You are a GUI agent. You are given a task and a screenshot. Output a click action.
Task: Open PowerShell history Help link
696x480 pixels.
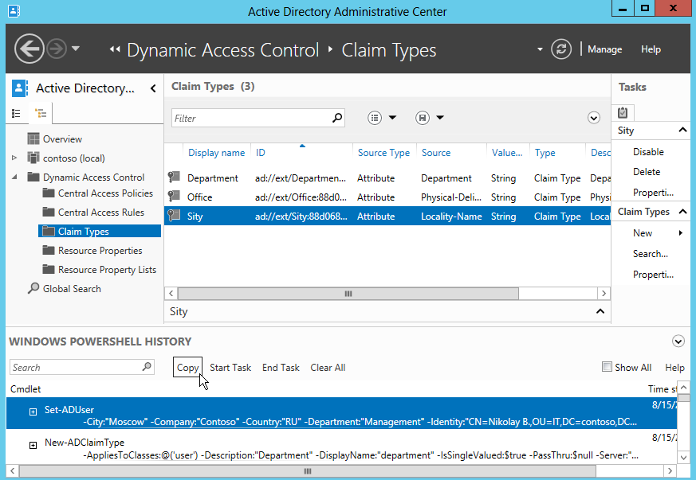pyautogui.click(x=674, y=368)
